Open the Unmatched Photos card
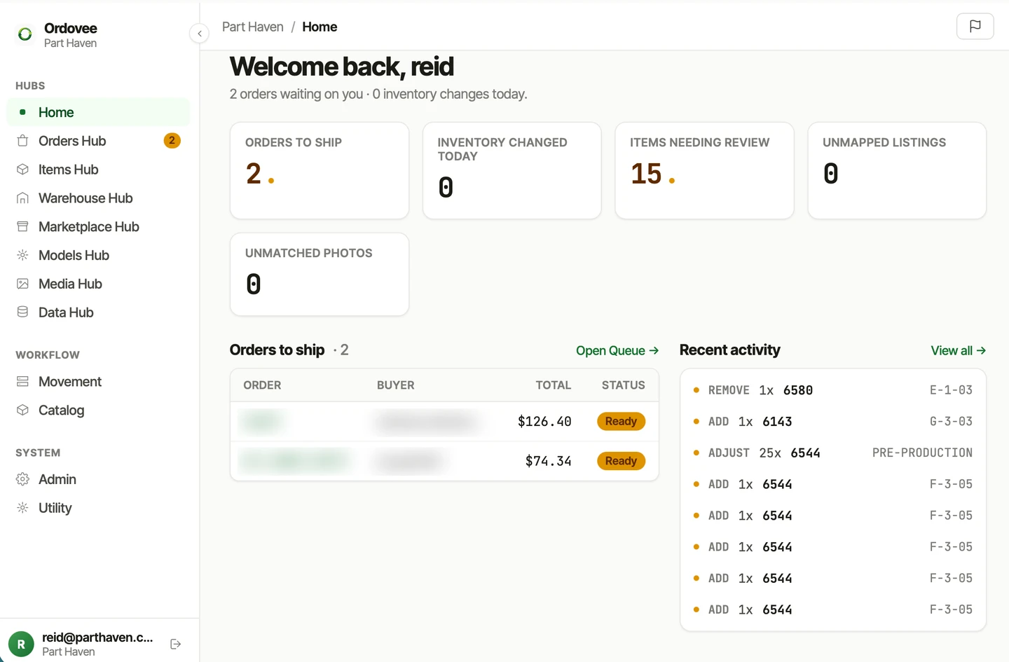The height and width of the screenshot is (662, 1009). pyautogui.click(x=320, y=275)
